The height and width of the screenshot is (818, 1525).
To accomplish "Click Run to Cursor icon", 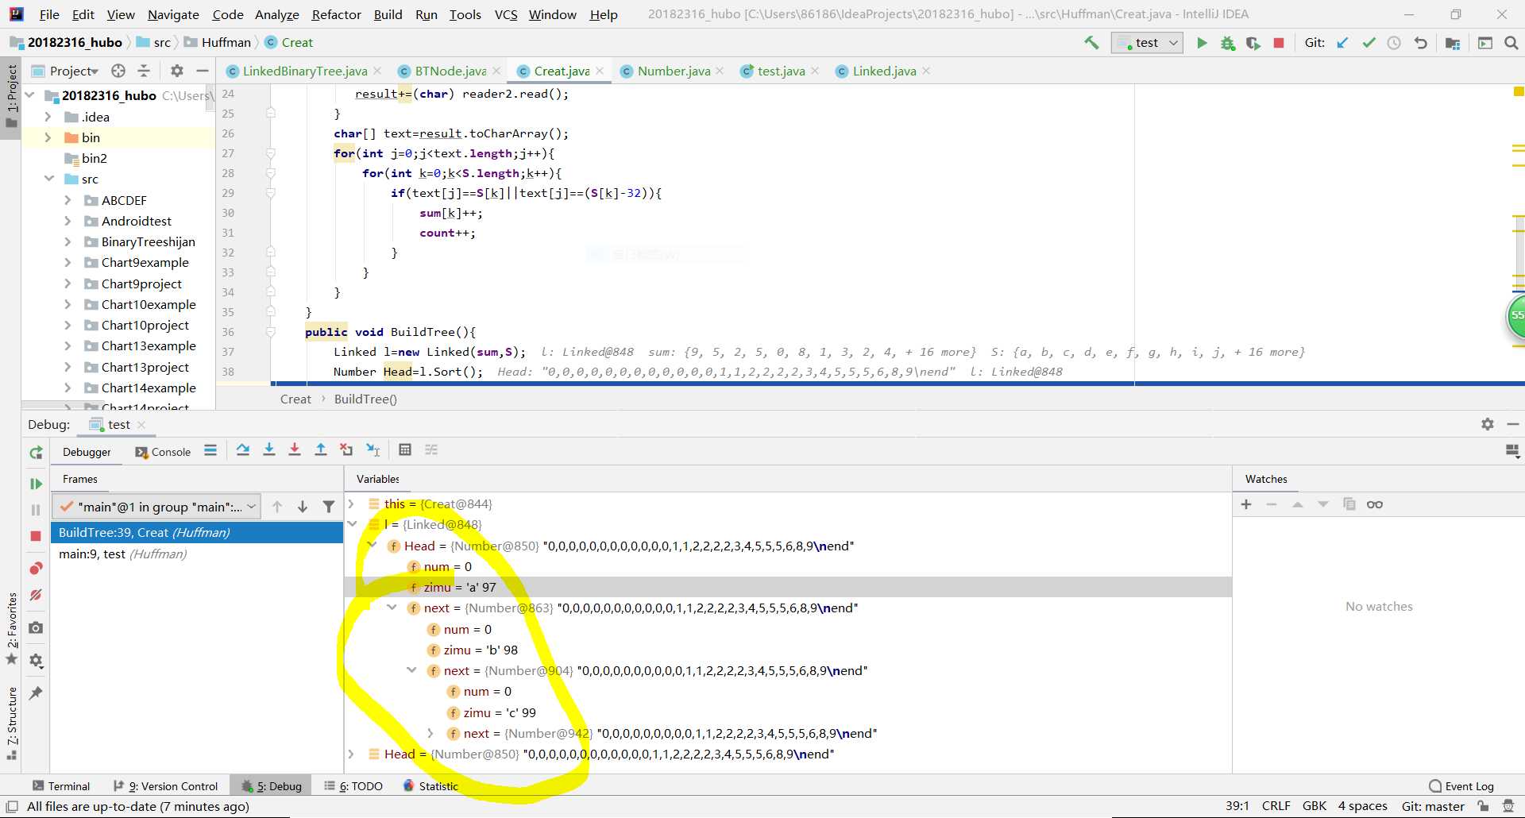I will pyautogui.click(x=373, y=450).
